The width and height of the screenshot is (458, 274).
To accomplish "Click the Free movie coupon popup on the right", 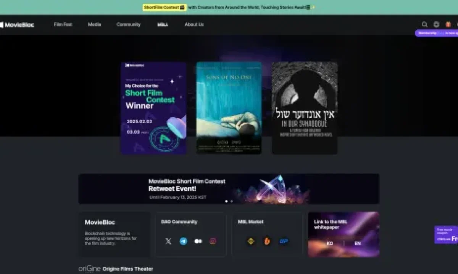I will pyautogui.click(x=447, y=235).
